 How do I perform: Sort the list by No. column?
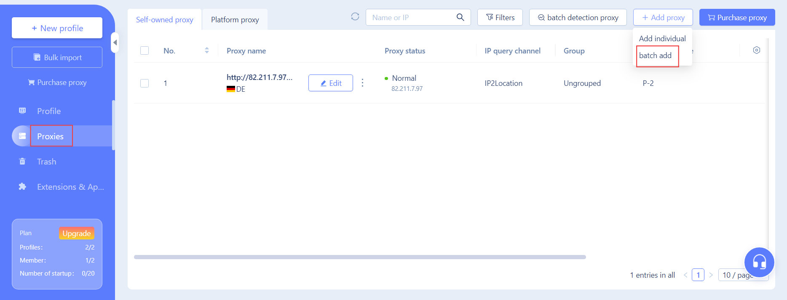click(x=206, y=50)
